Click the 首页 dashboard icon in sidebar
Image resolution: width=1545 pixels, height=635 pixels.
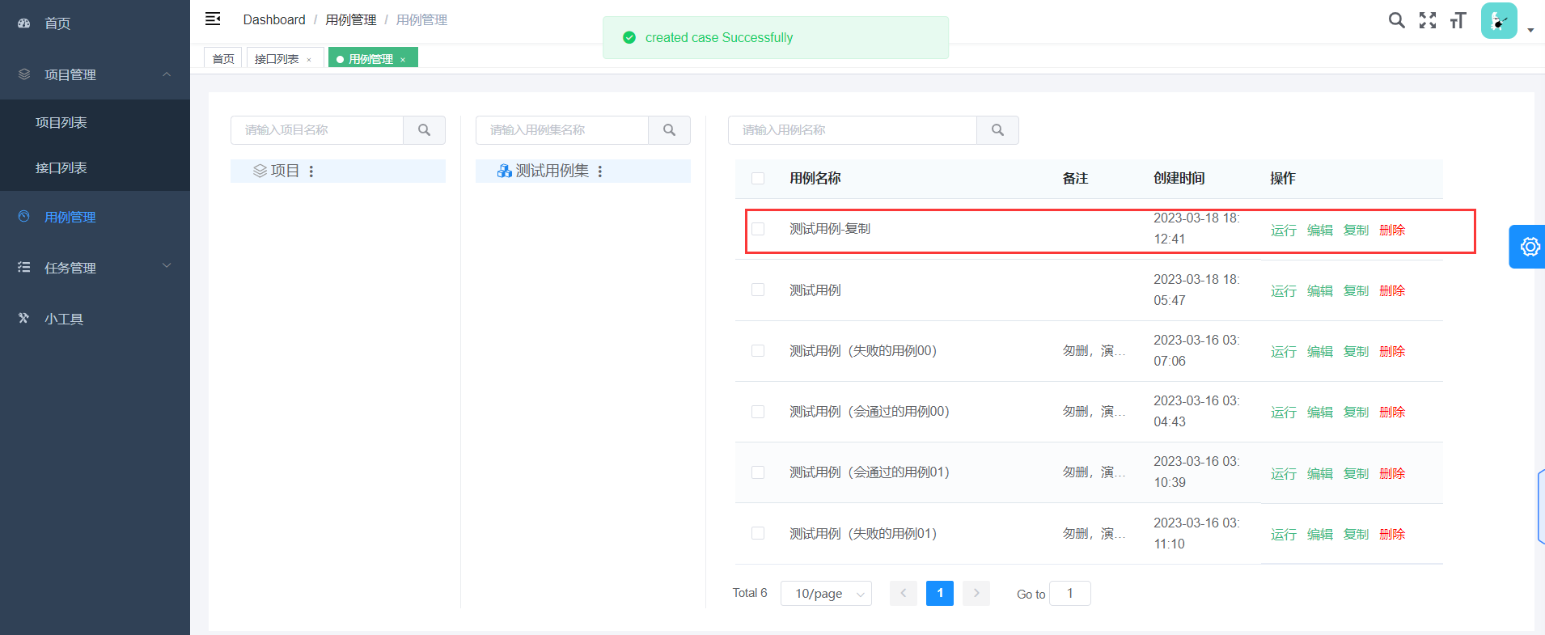point(24,23)
